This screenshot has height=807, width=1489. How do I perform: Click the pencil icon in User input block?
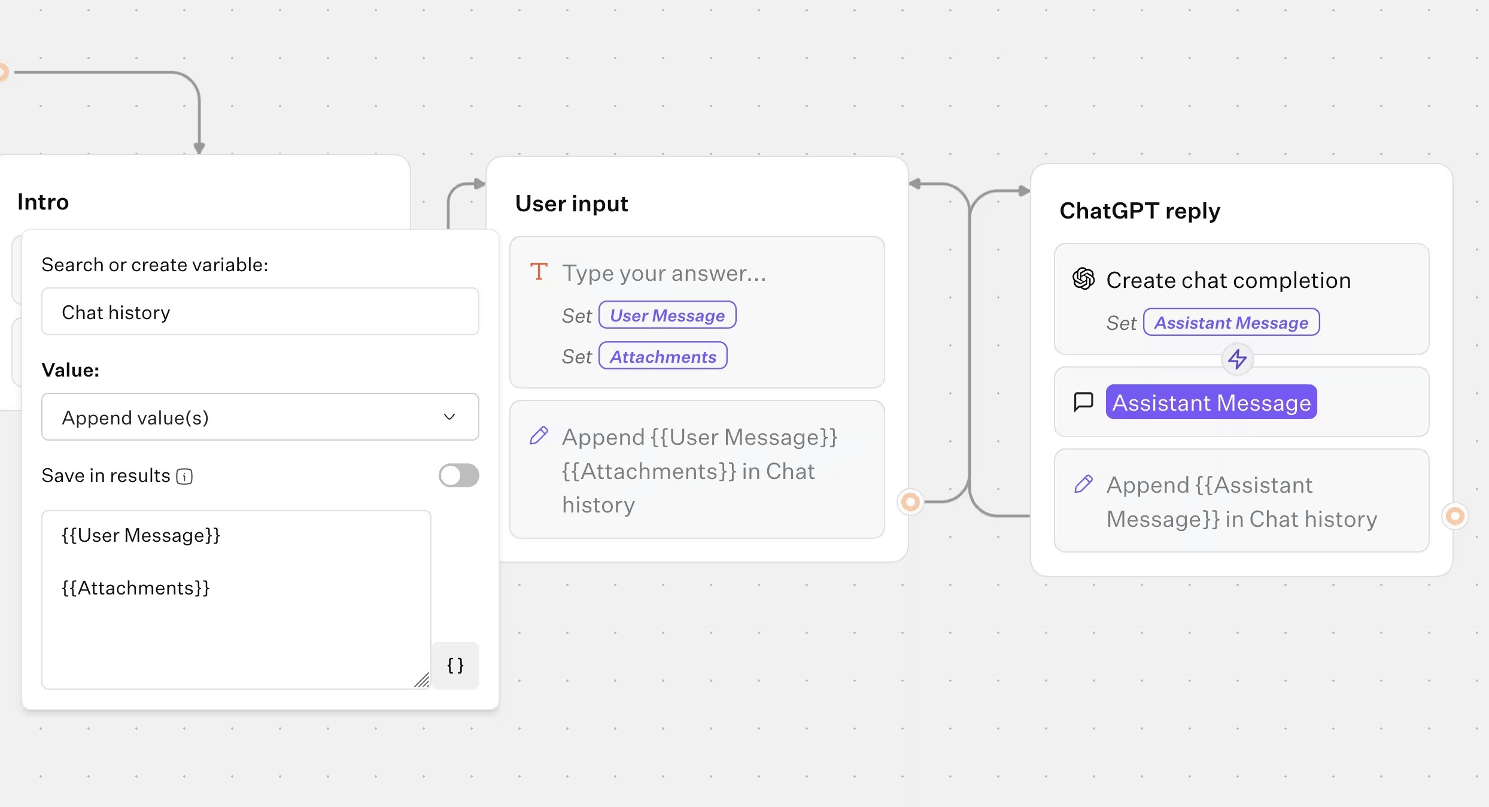[539, 436]
